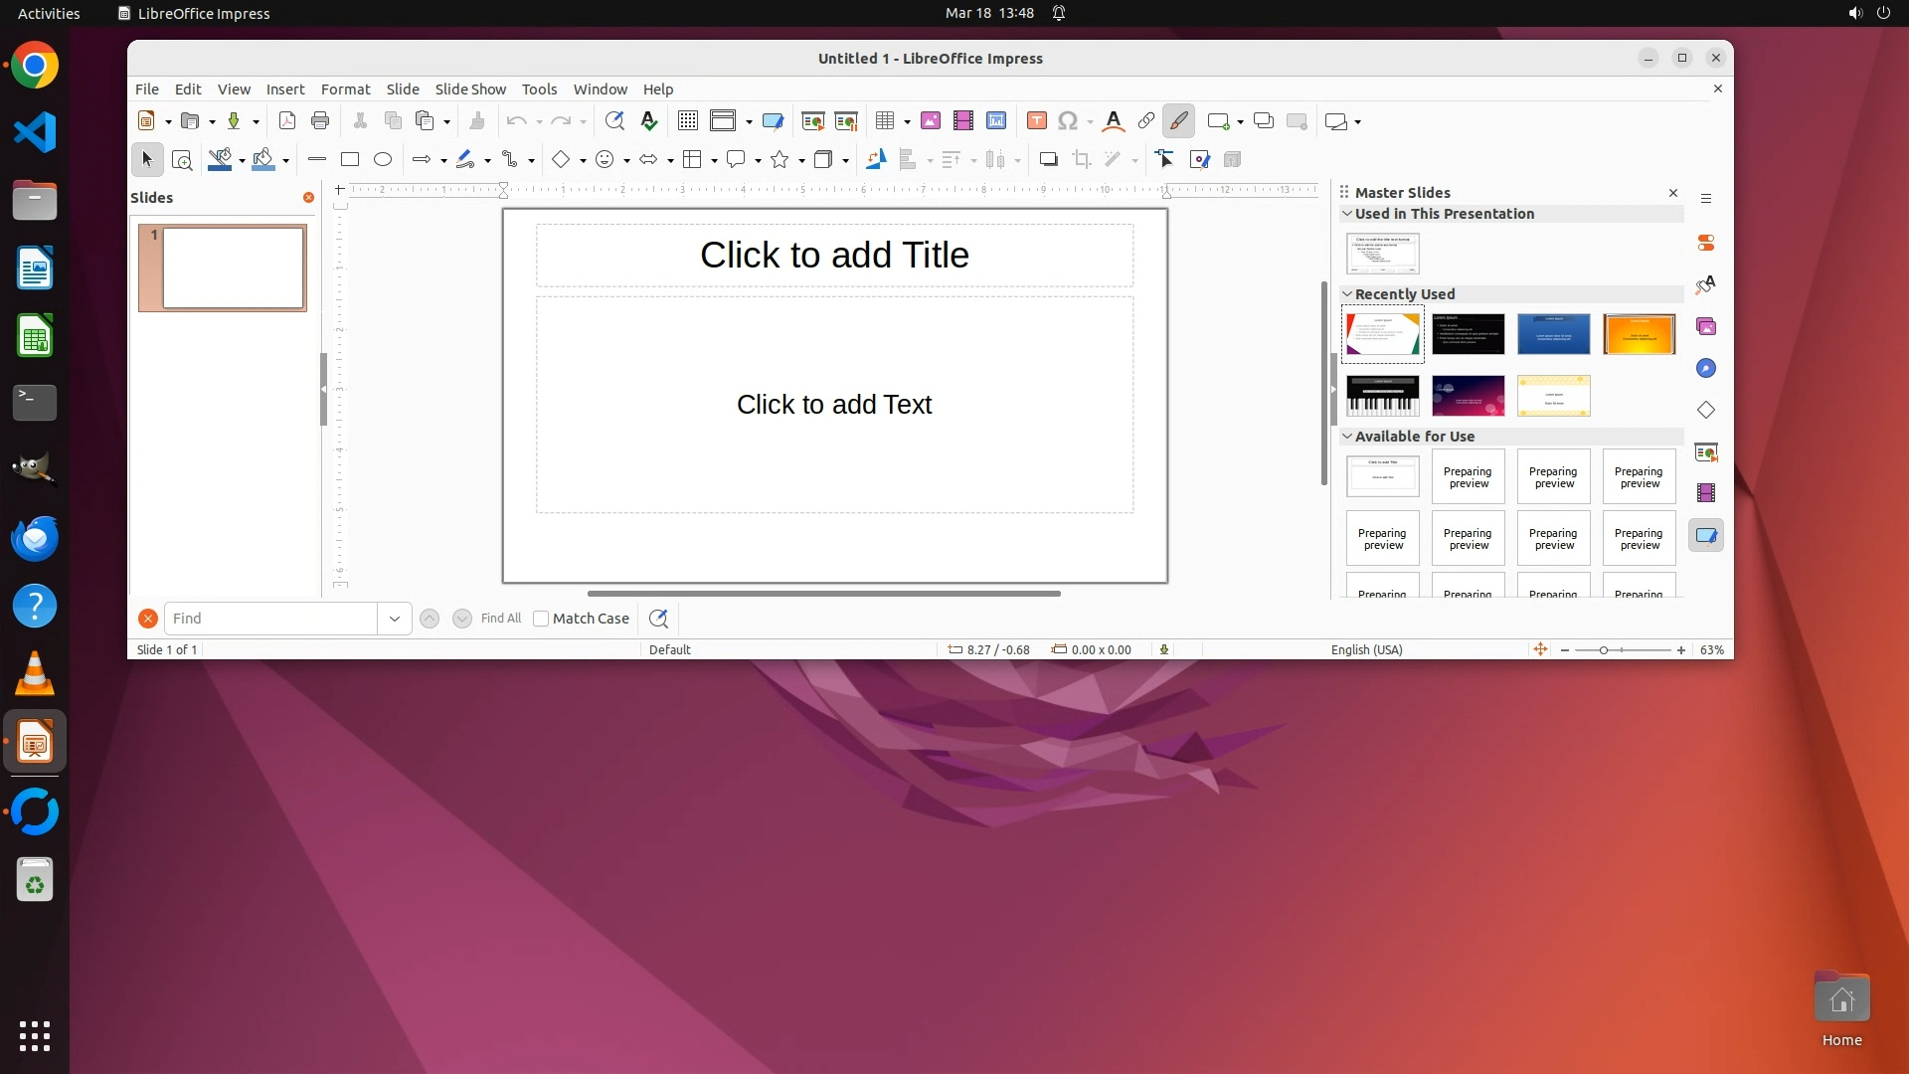The image size is (1909, 1074).
Task: Click the Insert Special Character icon
Action: click(x=1068, y=121)
